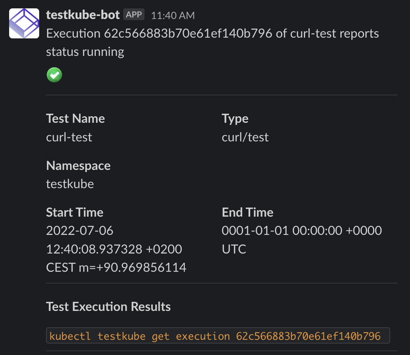Image resolution: width=410 pixels, height=355 pixels.
Task: Click the Type field label
Action: [235, 119]
